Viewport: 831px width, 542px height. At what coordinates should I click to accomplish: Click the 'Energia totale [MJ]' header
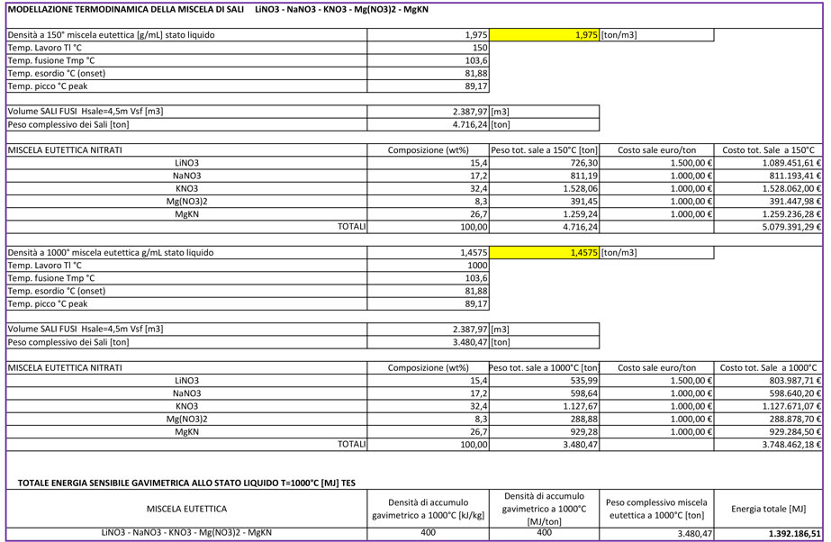coord(769,509)
